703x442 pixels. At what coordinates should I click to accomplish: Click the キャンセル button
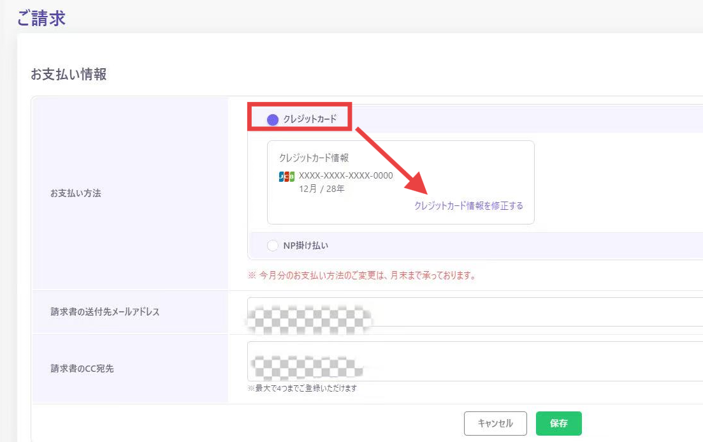495,423
